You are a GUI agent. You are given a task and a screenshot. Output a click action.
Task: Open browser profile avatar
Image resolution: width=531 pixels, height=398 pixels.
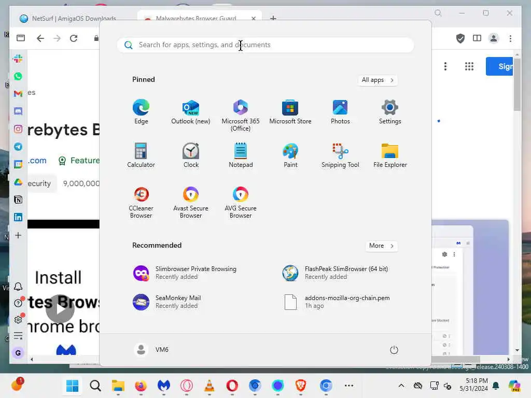494,38
